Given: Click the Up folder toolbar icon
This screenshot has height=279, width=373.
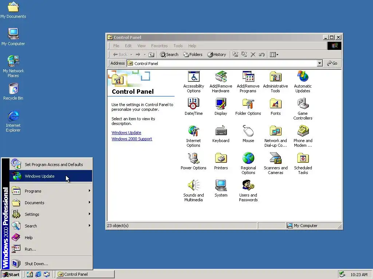Looking at the screenshot, I should [151, 54].
